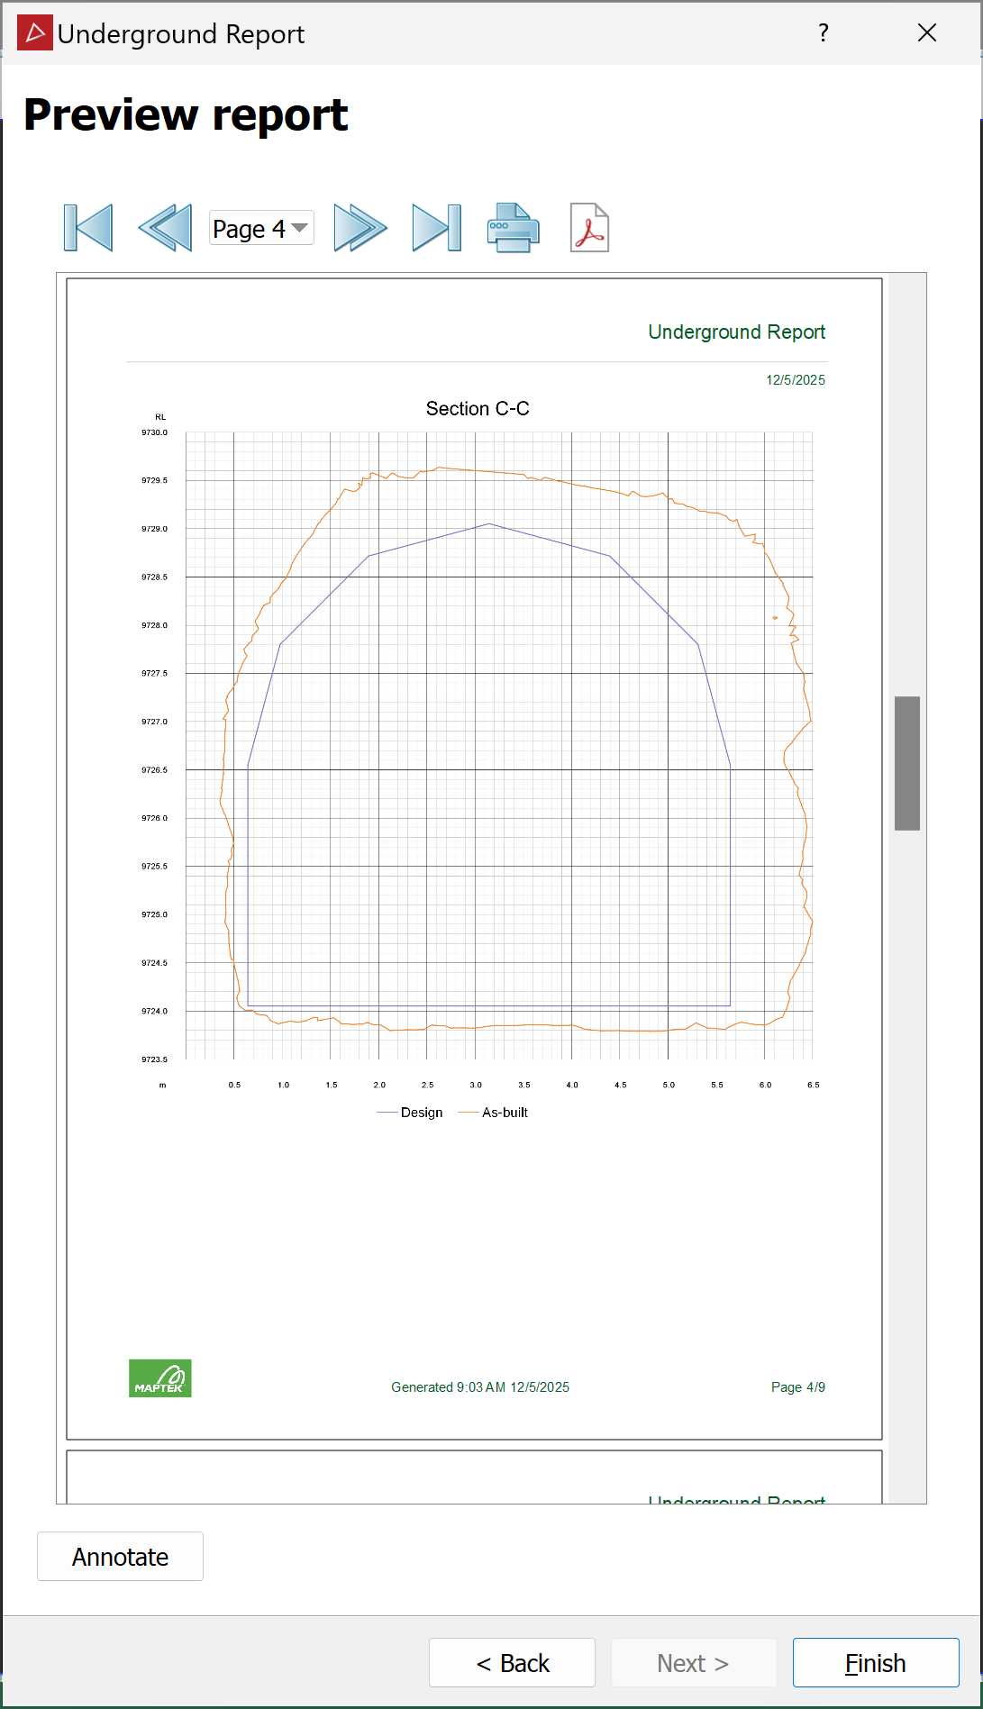This screenshot has width=983, height=1709.
Task: Click the Underground Report page header text
Action: point(737,332)
